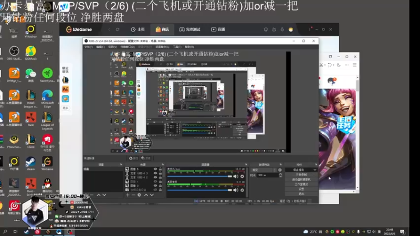Image resolution: width=420 pixels, height=236 pixels.
Task: Add a new source with plus icon
Action: [x=128, y=195]
